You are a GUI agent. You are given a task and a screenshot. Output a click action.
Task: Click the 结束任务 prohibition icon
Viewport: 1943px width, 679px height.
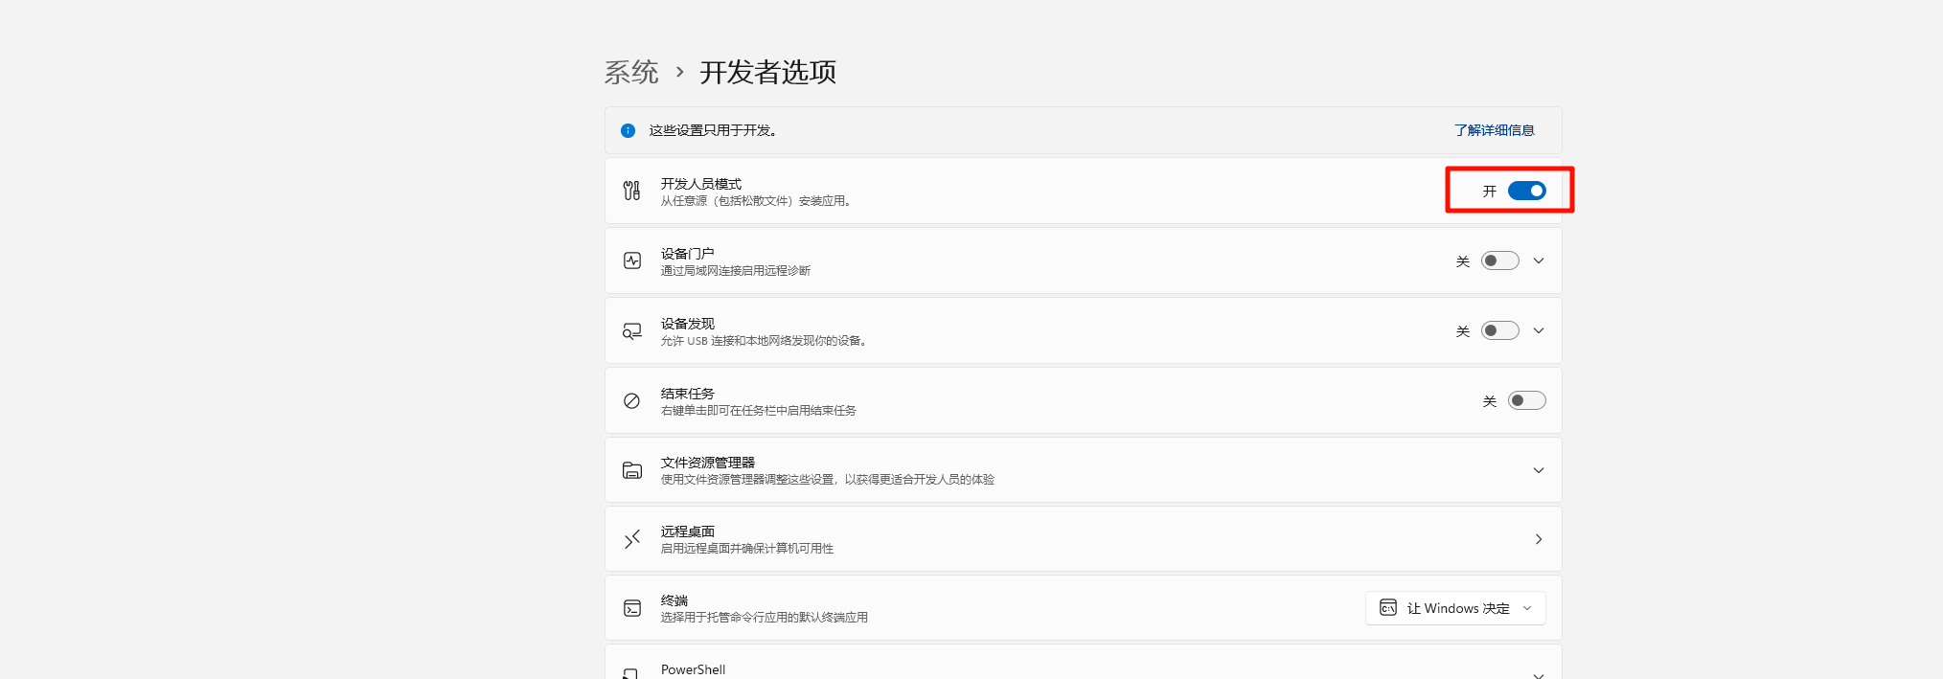point(631,401)
